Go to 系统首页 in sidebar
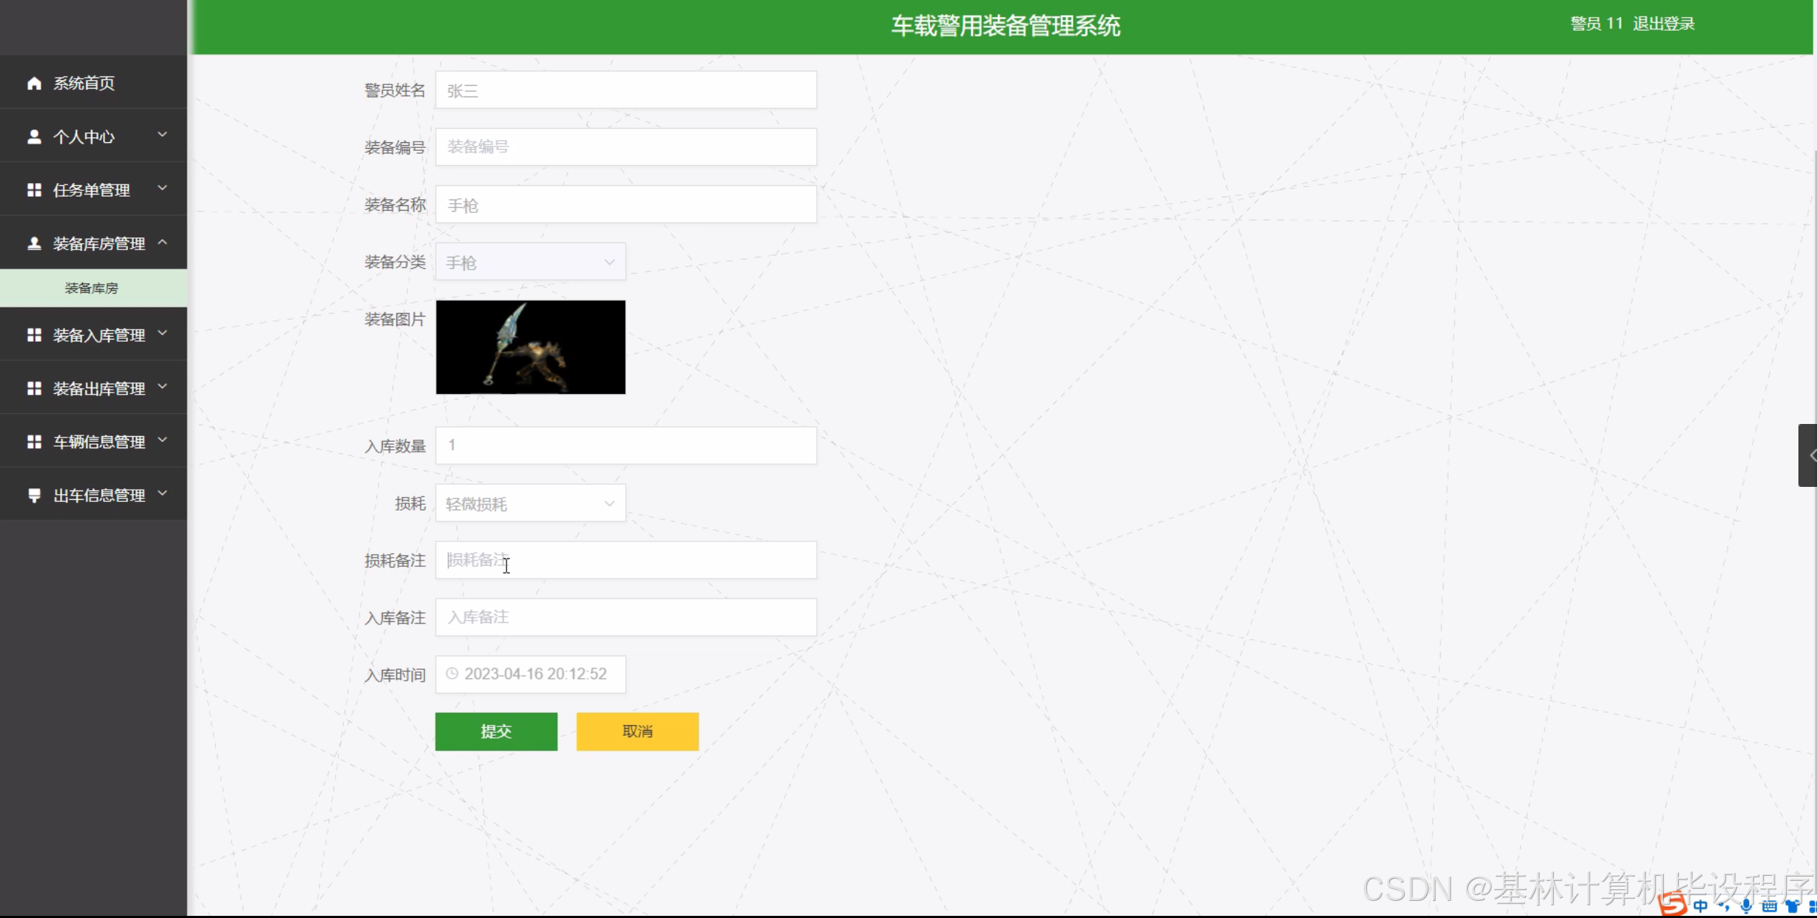 coord(93,83)
